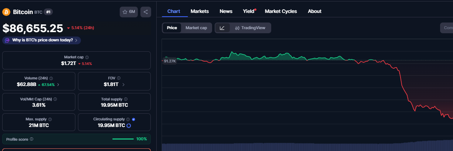Viewport: 453px width, 151px height.
Task: Click the Market cap info icon
Action: (x=87, y=57)
